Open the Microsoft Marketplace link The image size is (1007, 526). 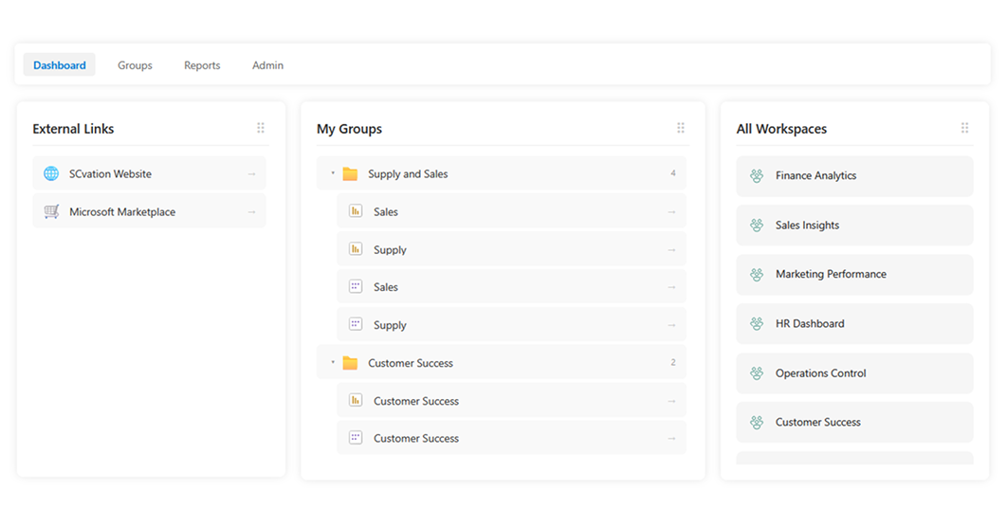(x=149, y=211)
